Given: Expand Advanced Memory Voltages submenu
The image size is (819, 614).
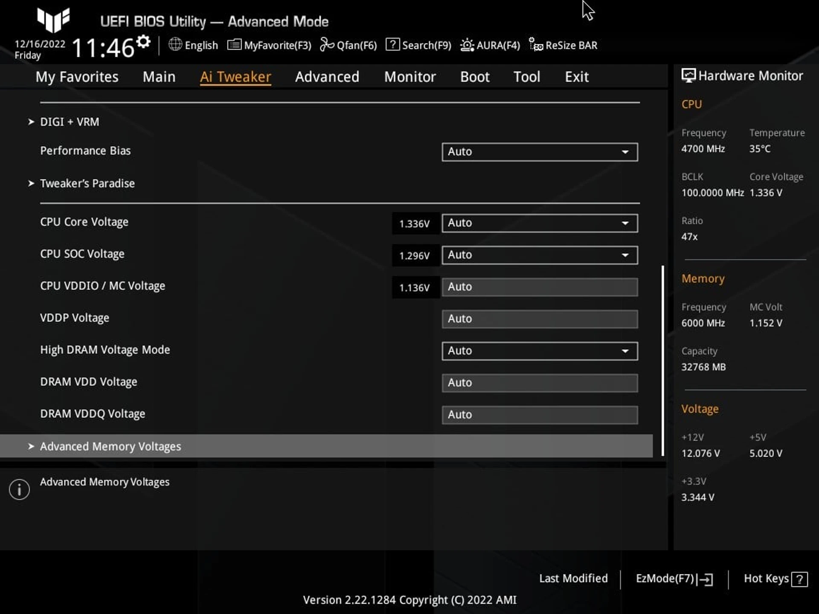Looking at the screenshot, I should (326, 446).
